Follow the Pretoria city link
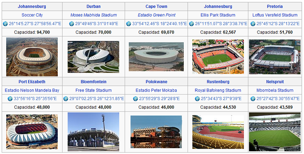The width and height of the screenshot is (304, 154). coord(275,6)
